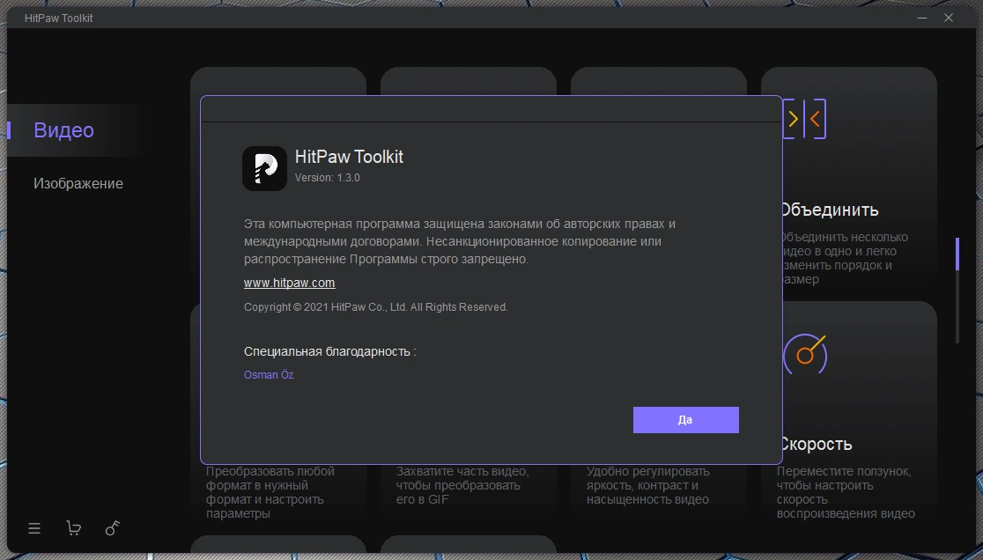Click the key registration icon

click(x=112, y=528)
